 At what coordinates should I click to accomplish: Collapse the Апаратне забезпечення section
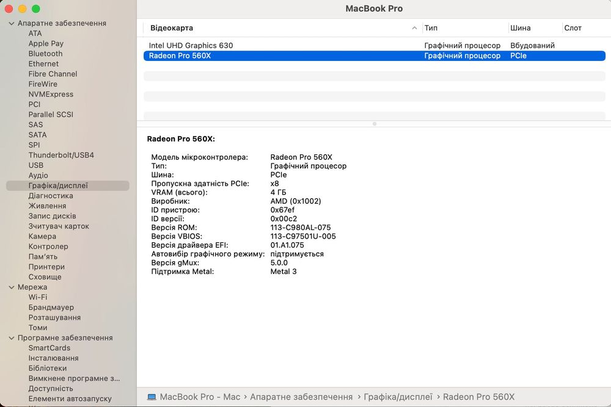(11, 23)
